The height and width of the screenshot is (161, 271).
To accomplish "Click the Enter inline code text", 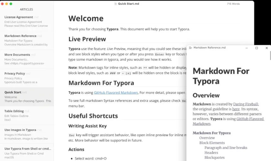I will click(x=159, y=54).
